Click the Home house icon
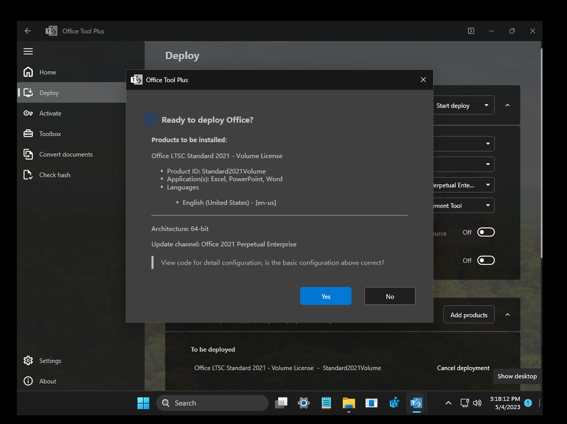The image size is (567, 424). (x=28, y=72)
